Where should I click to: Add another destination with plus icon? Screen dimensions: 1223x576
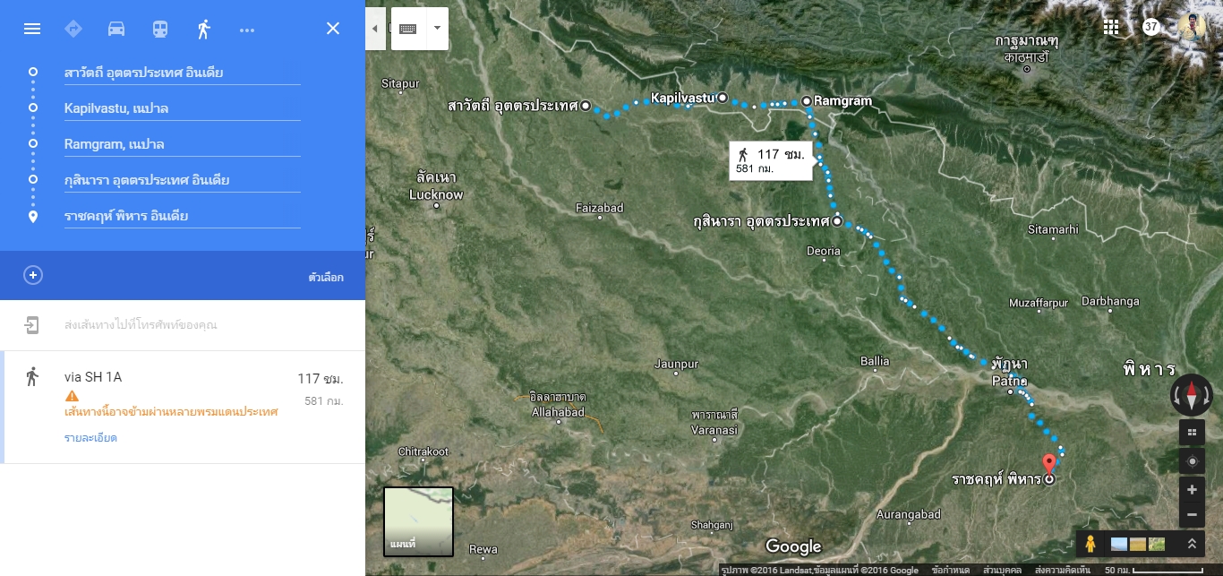point(33,275)
